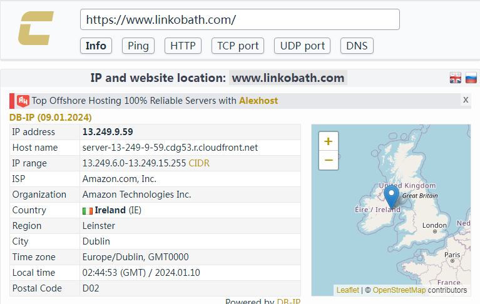This screenshot has height=304, width=480.
Task: Click the IP range 13.249.6.0-13.249.15.255
Action: pyautogui.click(x=134, y=163)
